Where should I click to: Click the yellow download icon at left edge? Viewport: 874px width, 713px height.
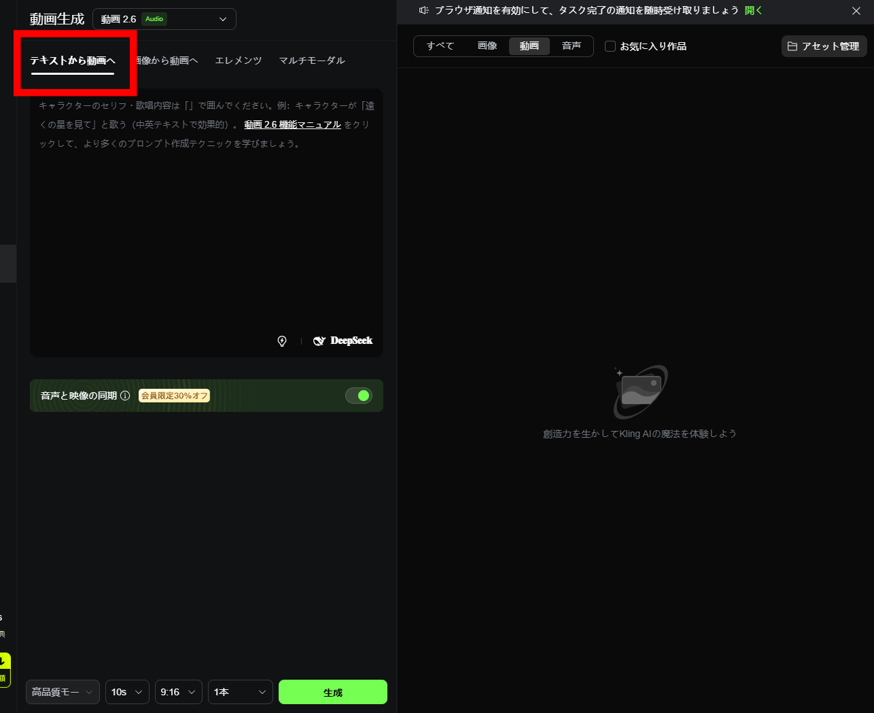(x=4, y=661)
